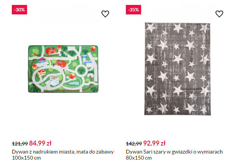Screen dimensions: 230x163
Task: Click the crossed-out price 142,99
Action: click(134, 144)
